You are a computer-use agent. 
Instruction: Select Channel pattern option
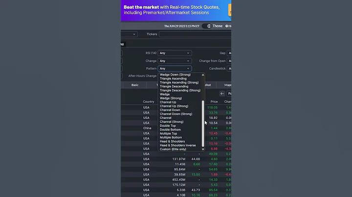coord(165,118)
